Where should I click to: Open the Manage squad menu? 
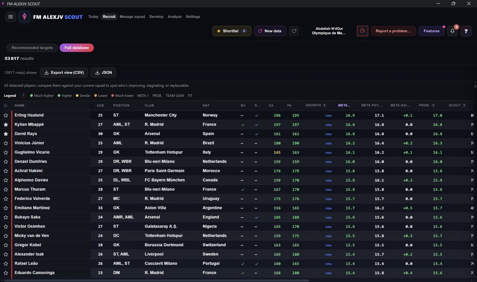point(132,17)
